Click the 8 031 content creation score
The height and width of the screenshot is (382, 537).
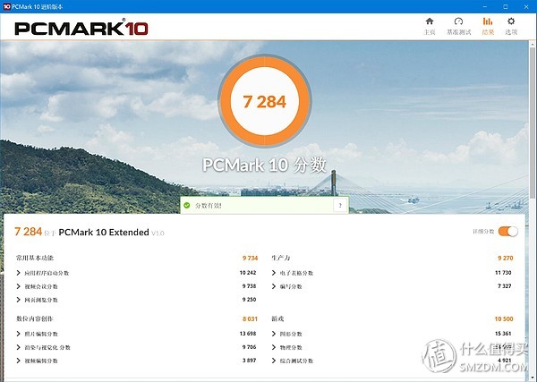[x=250, y=319]
